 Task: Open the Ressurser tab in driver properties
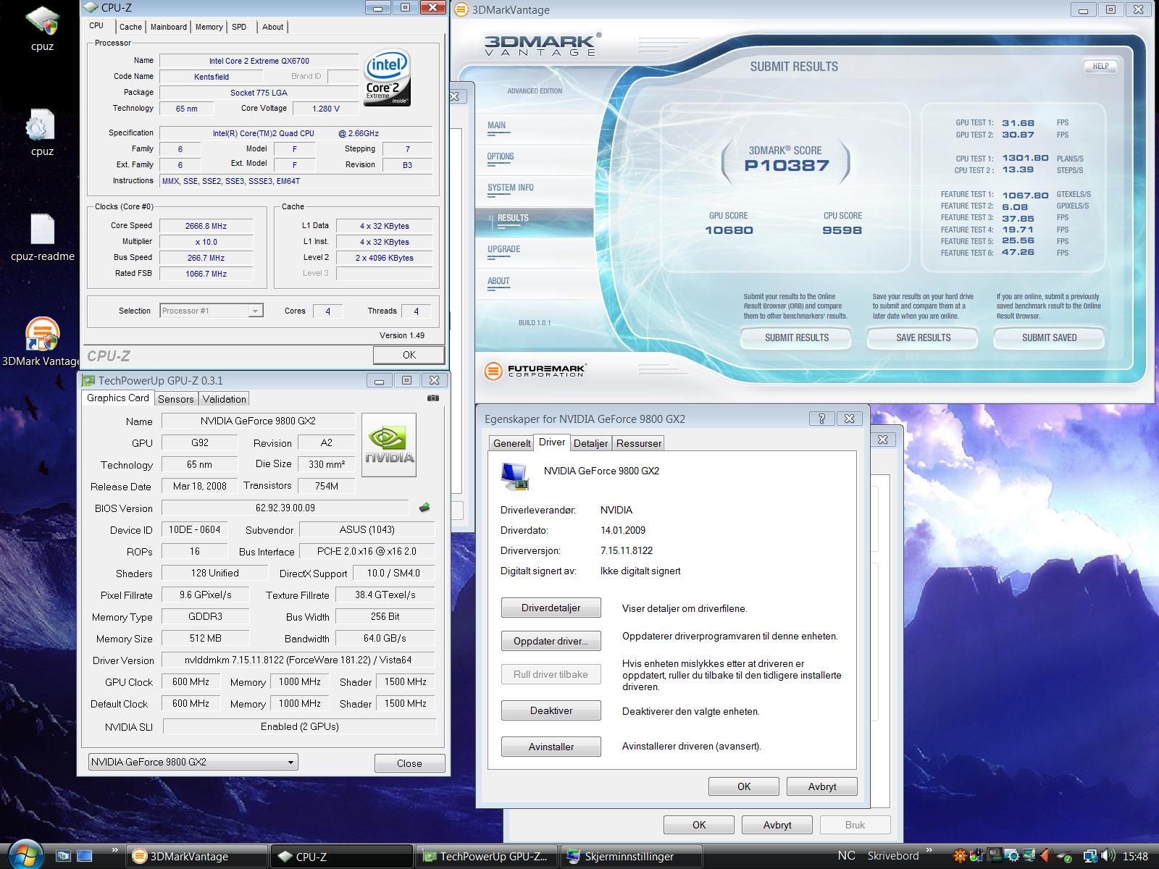pyautogui.click(x=638, y=443)
